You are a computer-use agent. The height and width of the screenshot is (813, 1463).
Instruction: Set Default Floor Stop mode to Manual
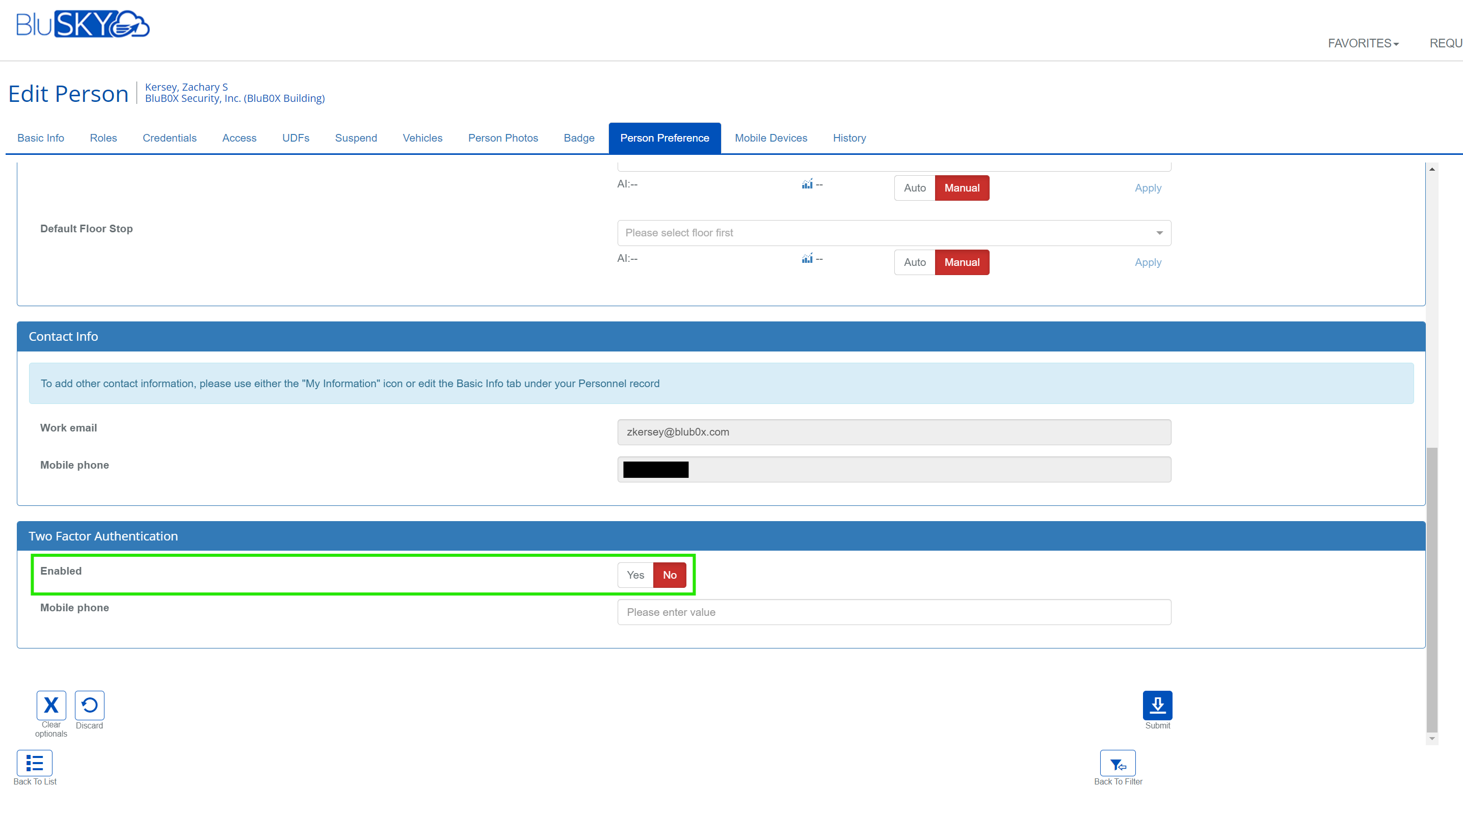[x=962, y=262]
